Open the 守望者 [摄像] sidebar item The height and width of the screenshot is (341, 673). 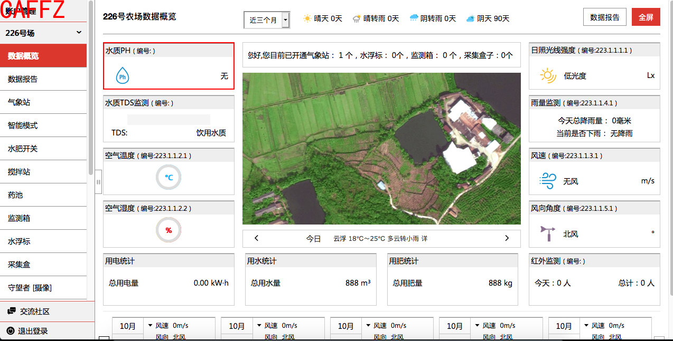coord(30,288)
